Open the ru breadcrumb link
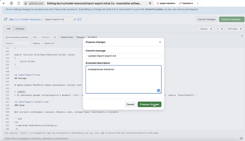This screenshot has height=141, width=245. 18,19
